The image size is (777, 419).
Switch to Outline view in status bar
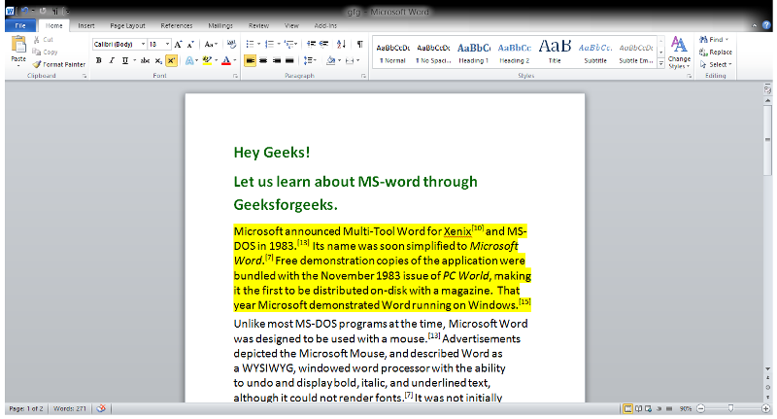click(659, 408)
